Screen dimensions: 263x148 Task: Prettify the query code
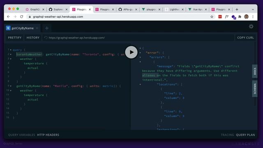click(x=15, y=37)
